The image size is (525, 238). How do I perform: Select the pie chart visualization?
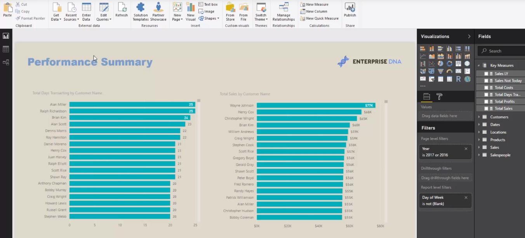point(441,64)
